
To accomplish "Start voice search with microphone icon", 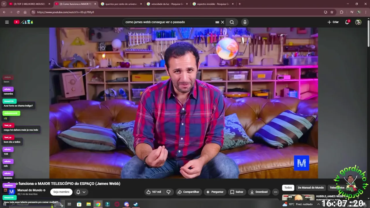I will [x=245, y=22].
